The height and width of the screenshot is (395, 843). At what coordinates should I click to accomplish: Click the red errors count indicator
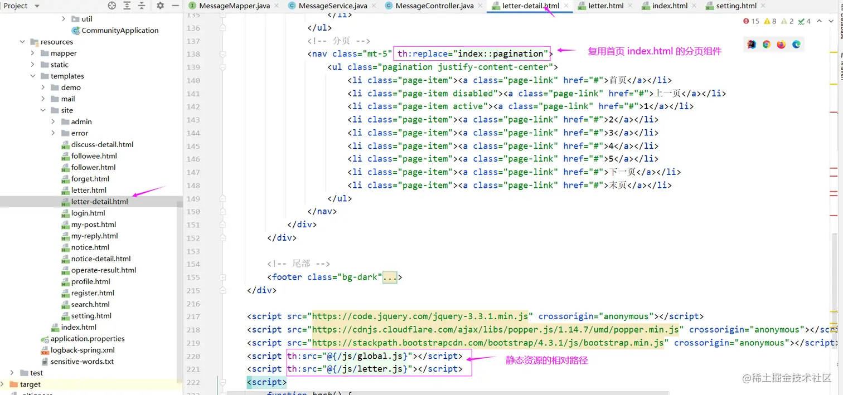pyautogui.click(x=751, y=21)
